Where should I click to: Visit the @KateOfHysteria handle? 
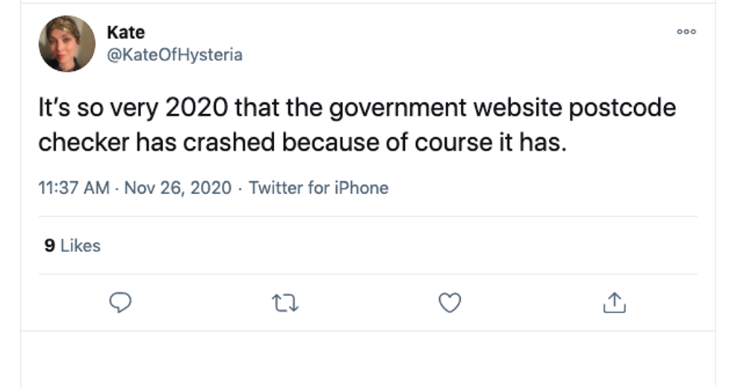pyautogui.click(x=174, y=54)
